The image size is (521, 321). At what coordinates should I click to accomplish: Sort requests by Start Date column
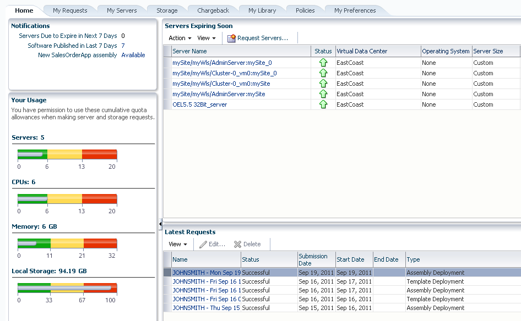click(354, 259)
